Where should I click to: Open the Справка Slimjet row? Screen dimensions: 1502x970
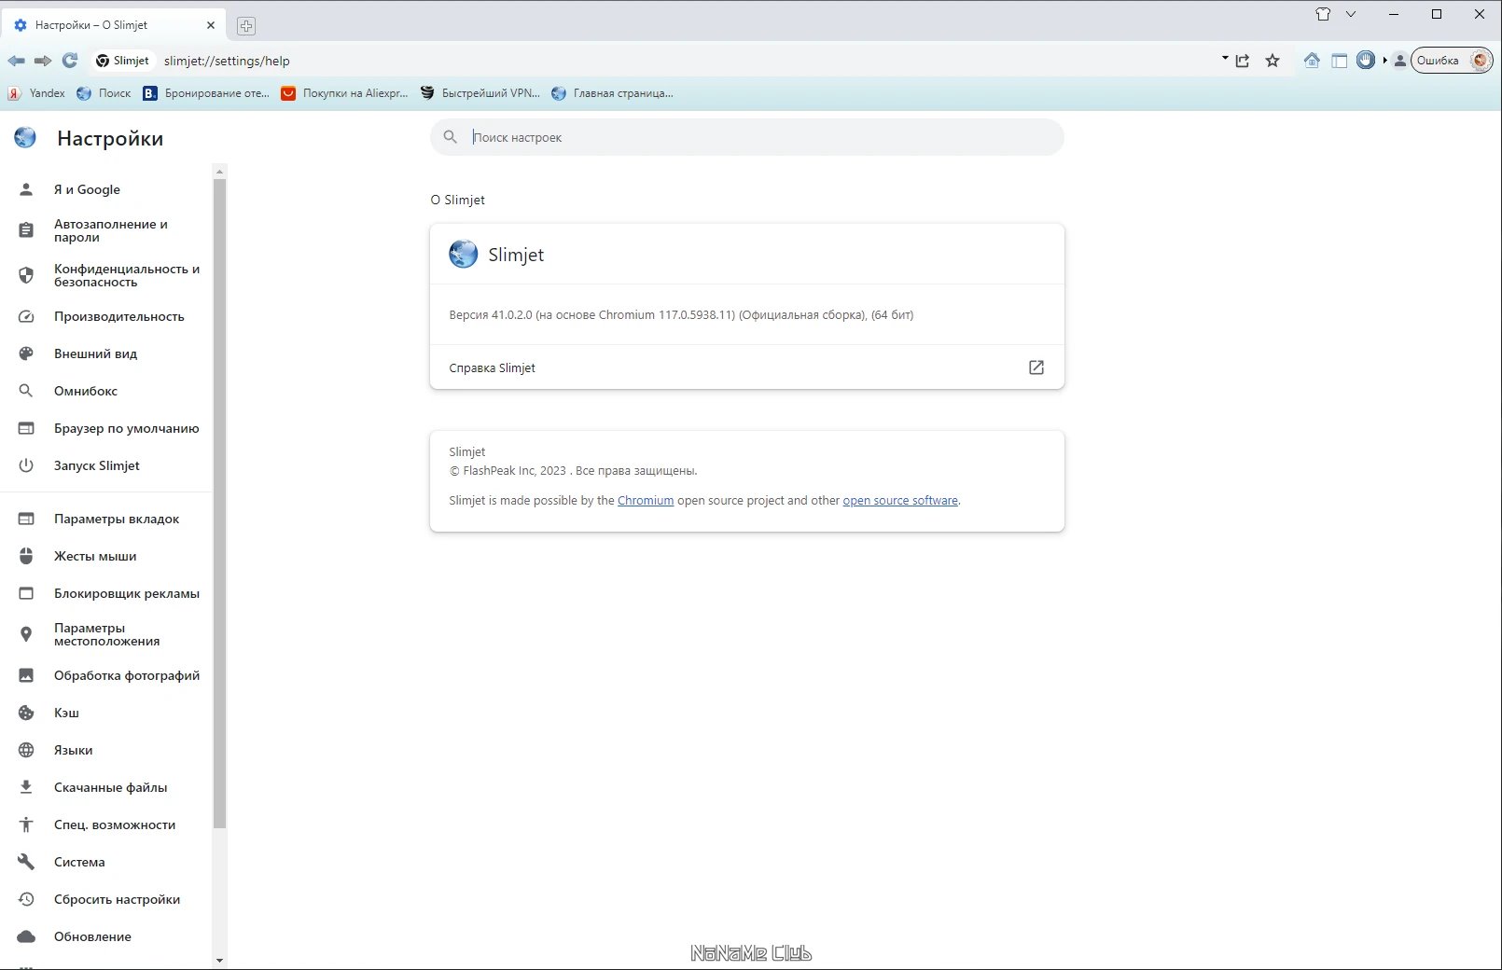coord(746,367)
